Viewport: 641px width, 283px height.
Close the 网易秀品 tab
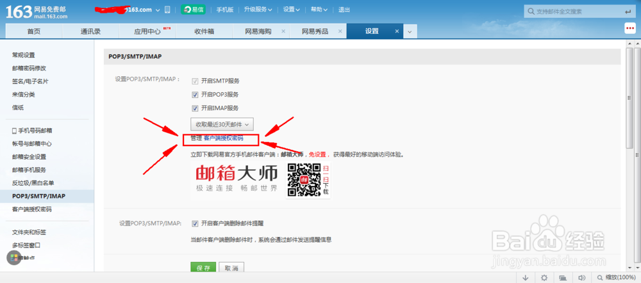point(340,31)
